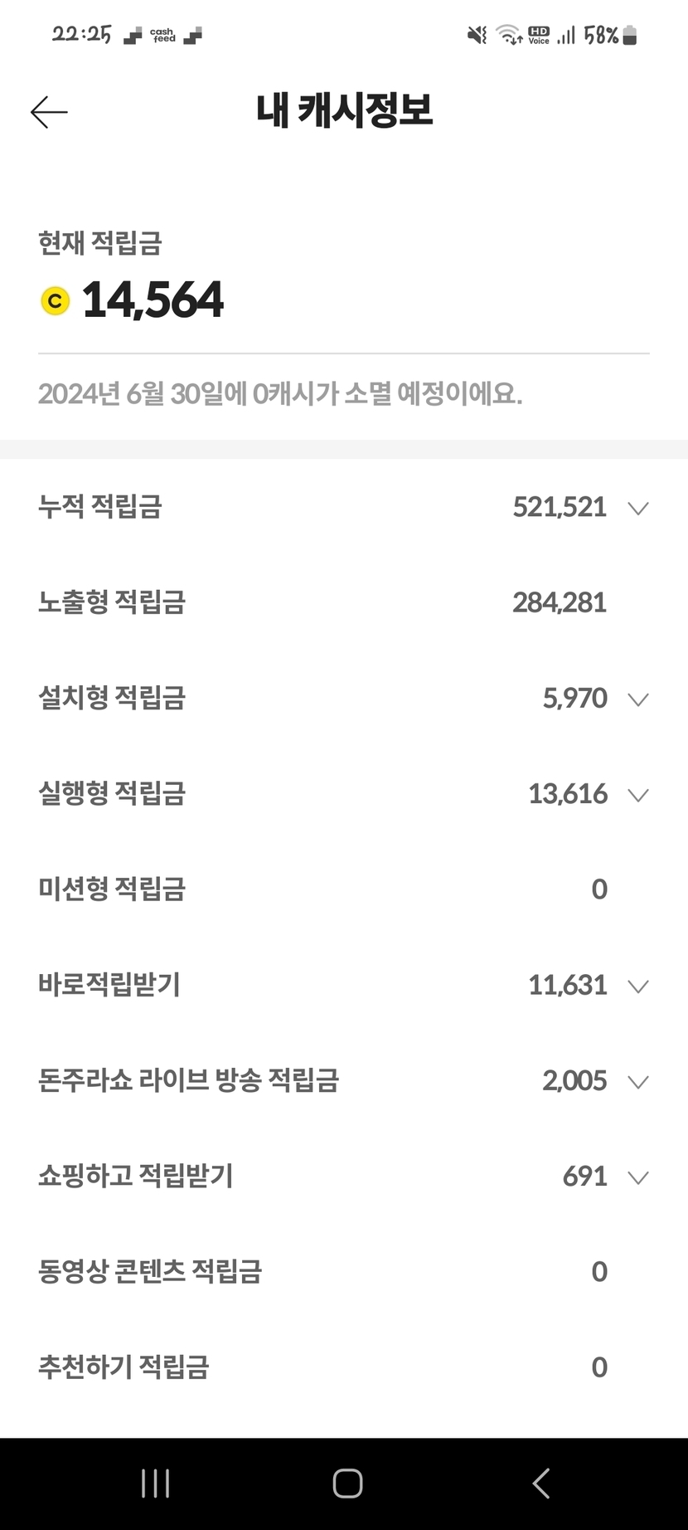Tap the 노출형 적립금 row label
The width and height of the screenshot is (688, 1530).
coord(112,602)
